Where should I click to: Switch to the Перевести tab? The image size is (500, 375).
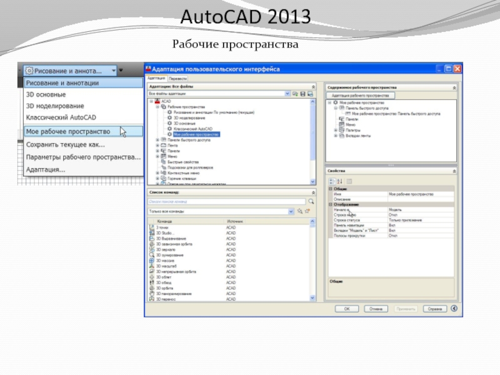177,79
